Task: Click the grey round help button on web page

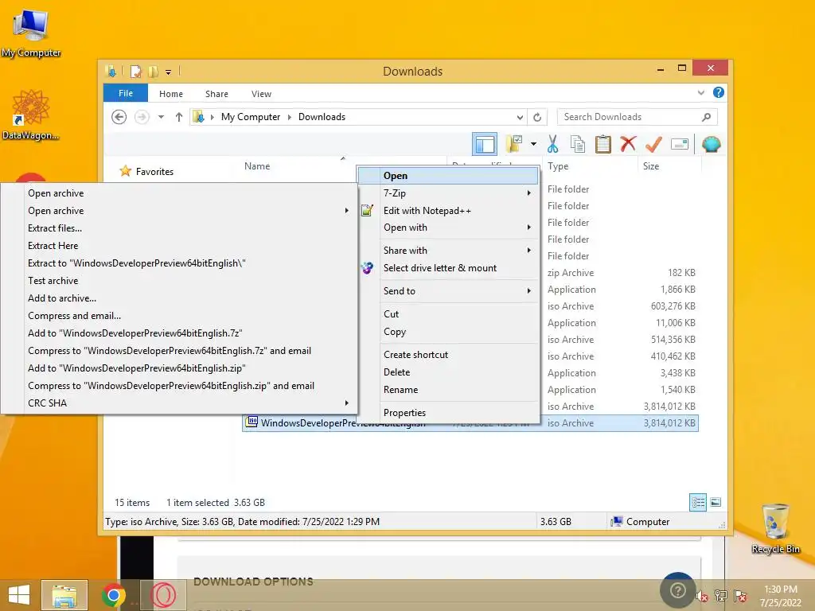Action: click(x=678, y=590)
